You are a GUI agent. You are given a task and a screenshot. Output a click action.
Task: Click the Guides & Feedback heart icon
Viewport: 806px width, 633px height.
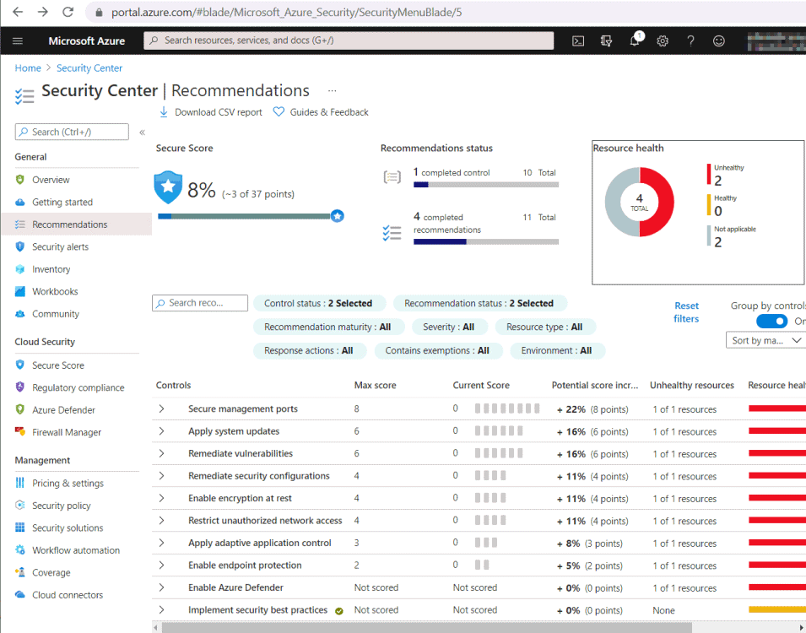(x=279, y=111)
